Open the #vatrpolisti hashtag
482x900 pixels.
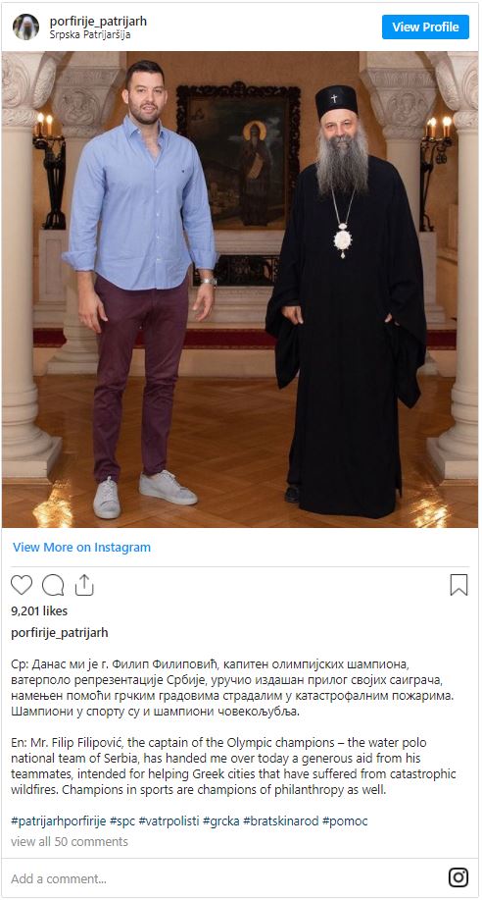coord(169,821)
